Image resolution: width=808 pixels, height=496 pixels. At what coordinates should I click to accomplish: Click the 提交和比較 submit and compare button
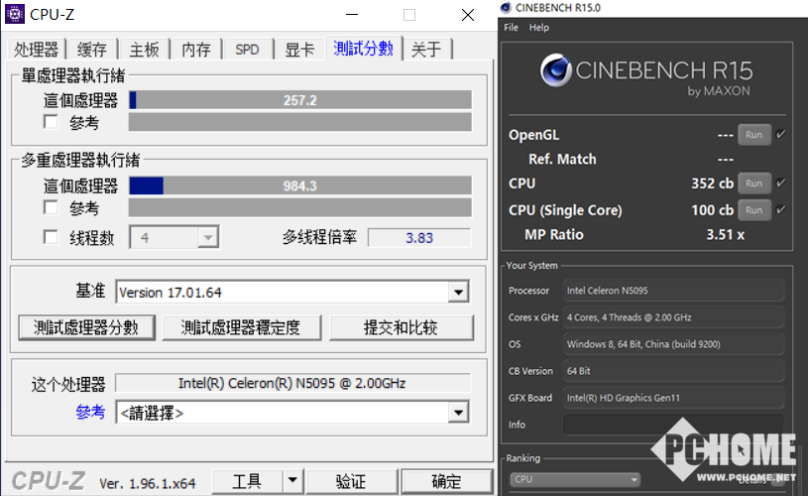point(401,327)
